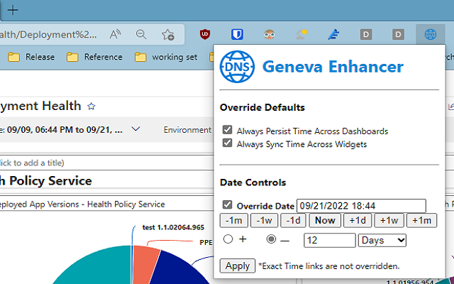454x284 pixels.
Task: Open the first gray D extension
Action: pos(366,35)
